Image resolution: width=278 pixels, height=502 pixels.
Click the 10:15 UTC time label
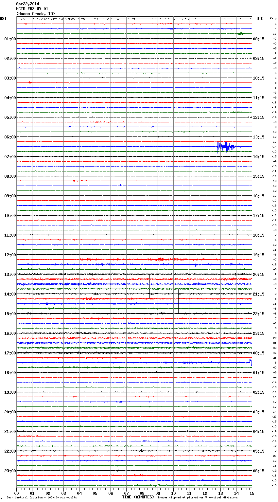(259, 78)
